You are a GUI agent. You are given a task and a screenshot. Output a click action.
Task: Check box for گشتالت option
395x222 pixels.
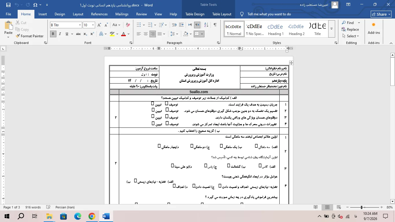click(x=228, y=166)
